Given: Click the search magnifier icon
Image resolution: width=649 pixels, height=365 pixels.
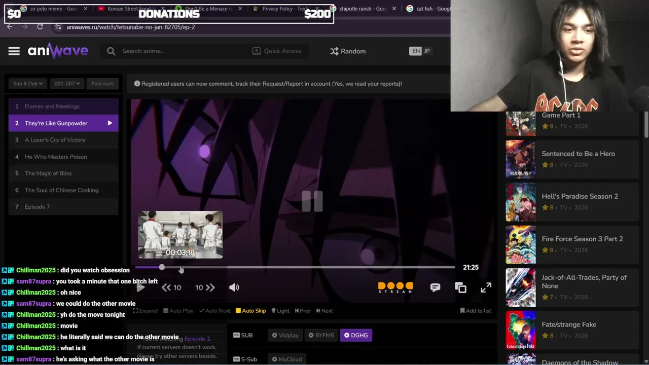Looking at the screenshot, I should point(111,51).
